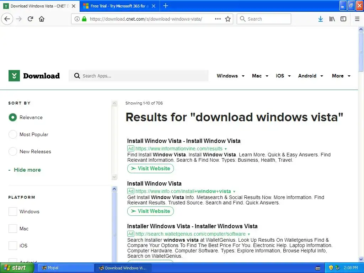Visit Website for first Install Window Vista ad
The height and width of the screenshot is (273, 364).
pos(150,168)
